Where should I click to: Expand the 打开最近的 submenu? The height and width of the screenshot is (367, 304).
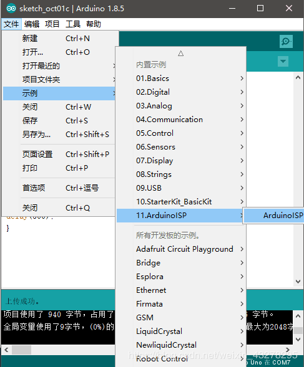pos(59,66)
